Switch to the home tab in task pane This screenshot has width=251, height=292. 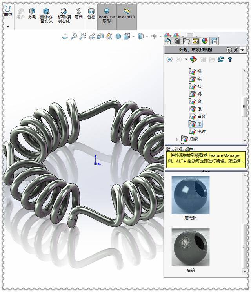[x=168, y=41]
